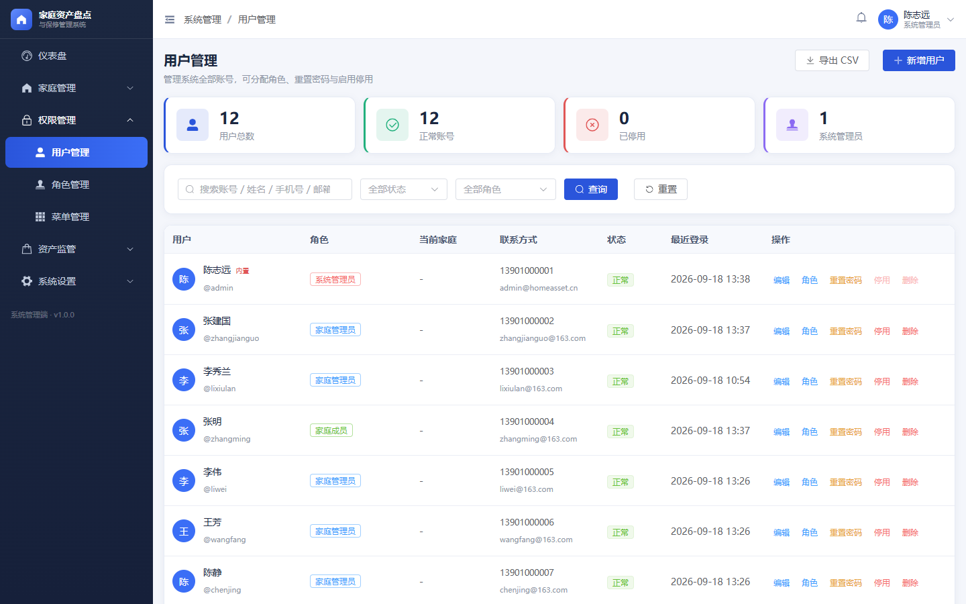Click 陈志远 avatar in top bar

tap(888, 19)
